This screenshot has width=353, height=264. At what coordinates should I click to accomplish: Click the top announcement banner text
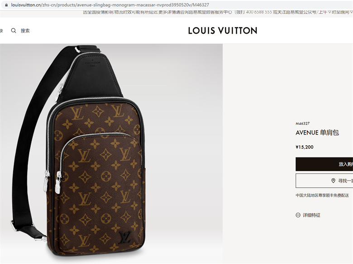pyautogui.click(x=218, y=12)
